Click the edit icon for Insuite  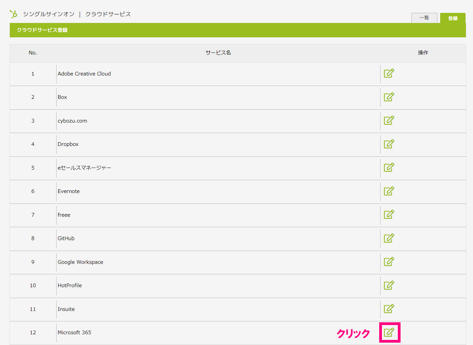coord(389,308)
